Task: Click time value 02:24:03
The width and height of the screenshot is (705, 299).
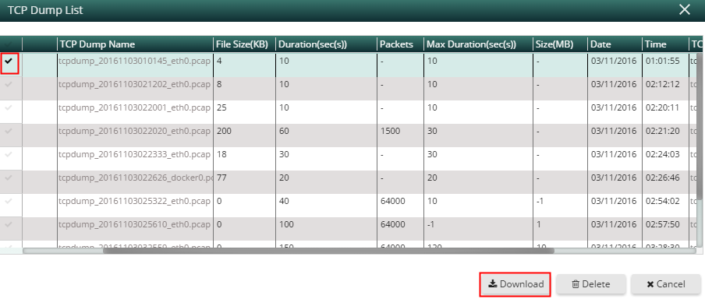Action: click(x=662, y=154)
